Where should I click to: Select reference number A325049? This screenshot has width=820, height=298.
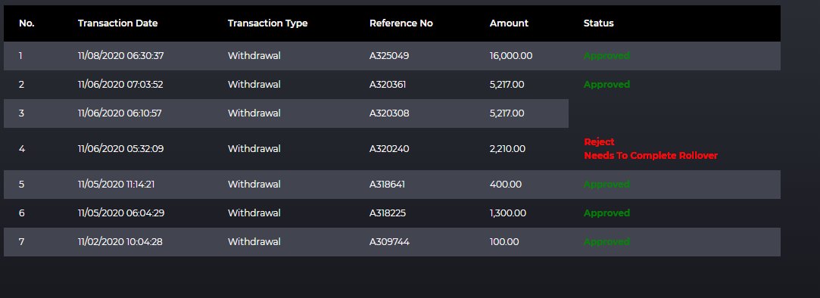(389, 56)
